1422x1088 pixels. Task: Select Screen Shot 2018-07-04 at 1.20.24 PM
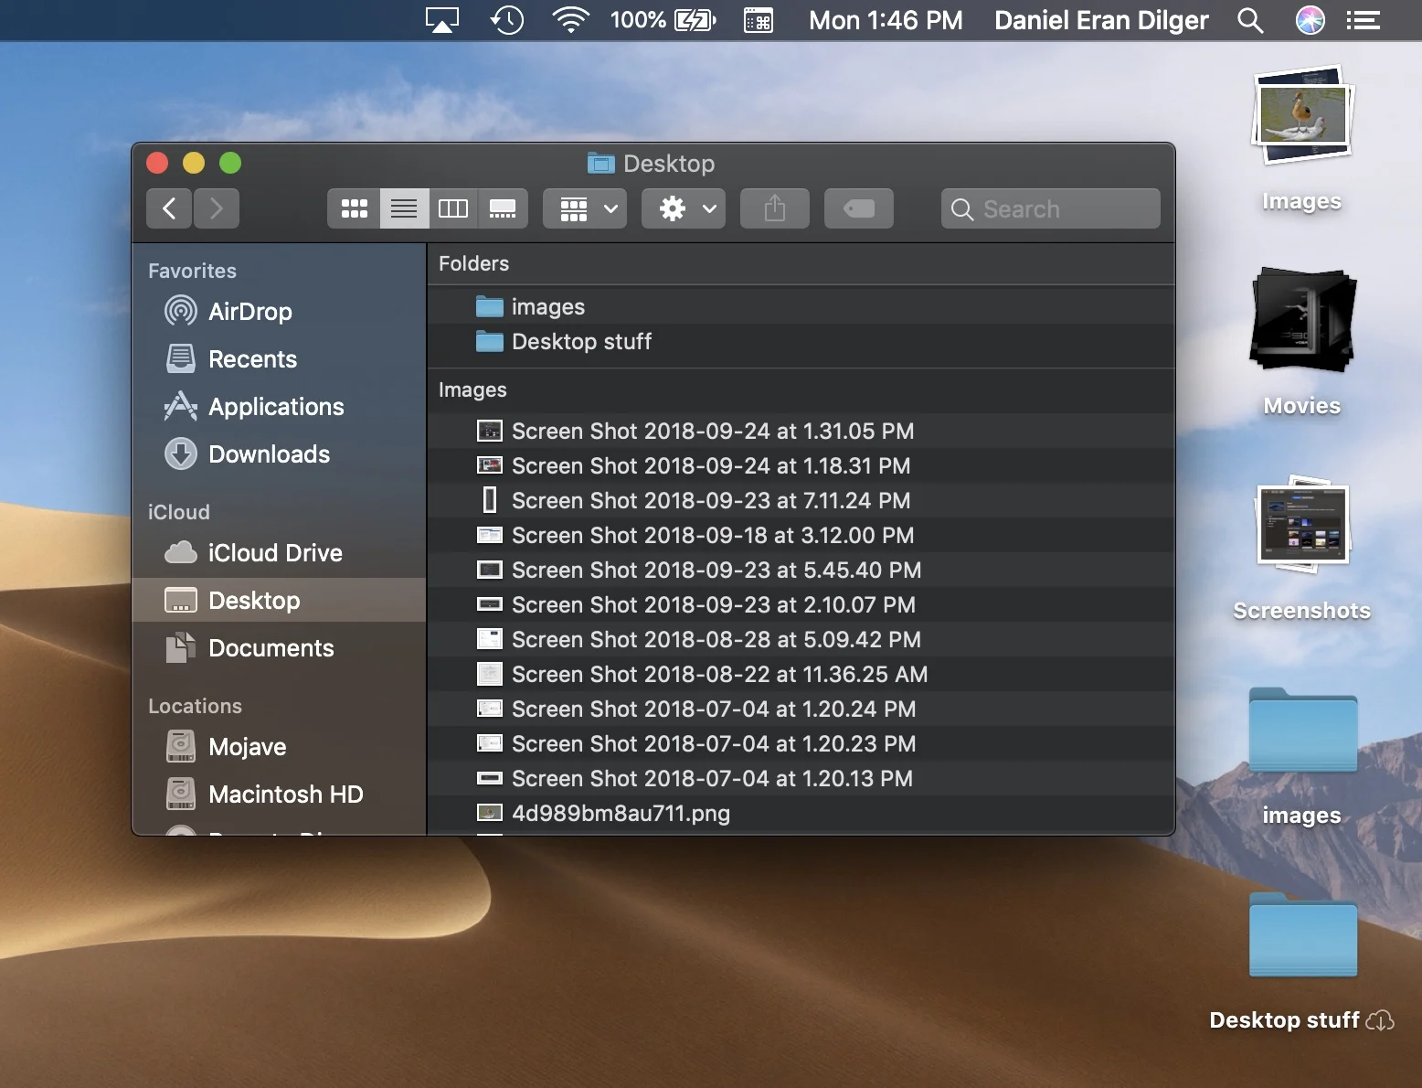tap(801, 709)
